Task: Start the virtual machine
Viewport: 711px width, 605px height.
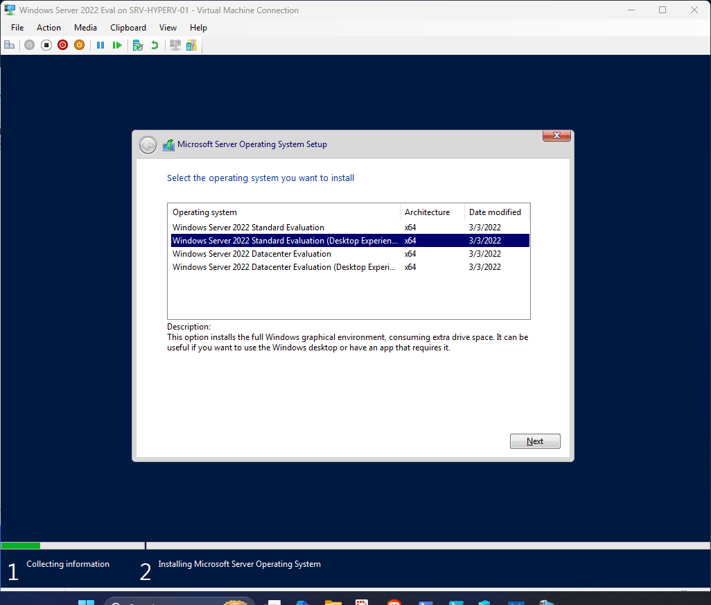Action: pyautogui.click(x=29, y=44)
